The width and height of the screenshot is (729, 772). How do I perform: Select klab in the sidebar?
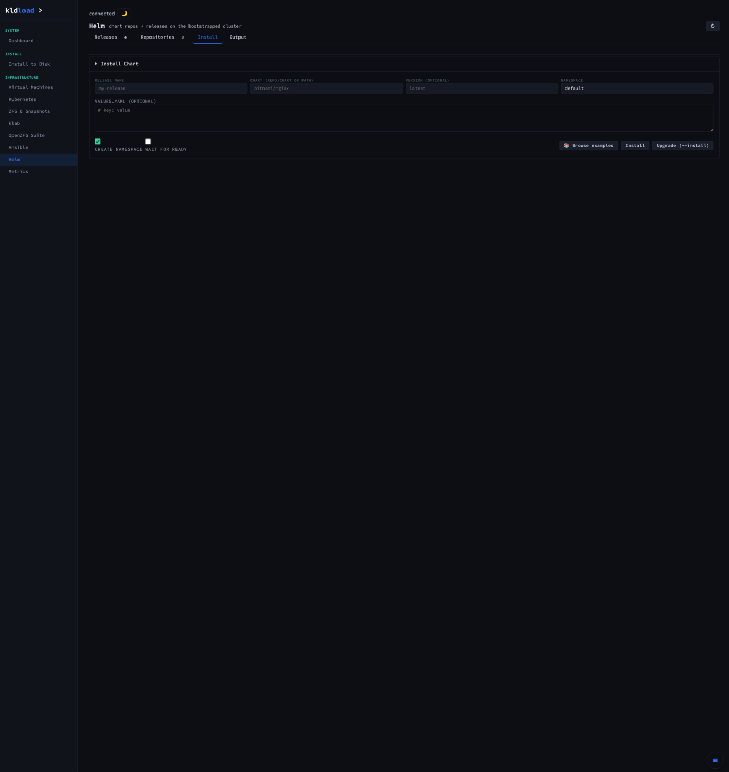pyautogui.click(x=39, y=123)
